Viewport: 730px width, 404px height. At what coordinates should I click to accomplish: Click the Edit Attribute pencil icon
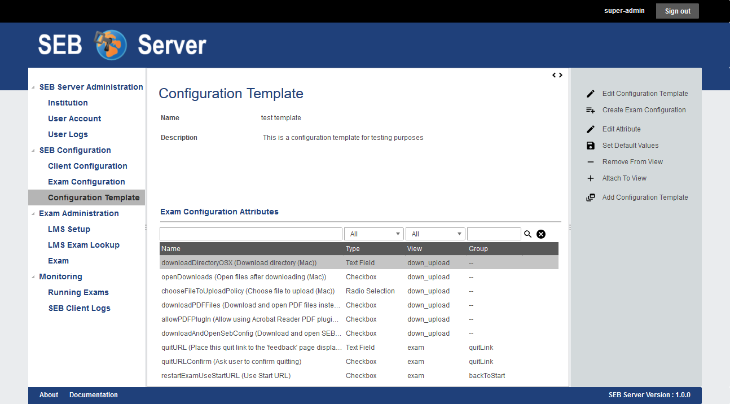[x=591, y=129]
